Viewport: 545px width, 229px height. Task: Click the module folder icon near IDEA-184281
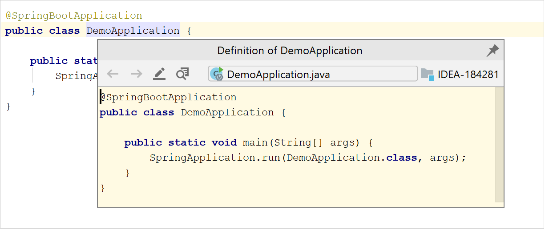pos(427,74)
